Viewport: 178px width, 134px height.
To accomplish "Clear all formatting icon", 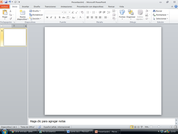I will point(82,12).
